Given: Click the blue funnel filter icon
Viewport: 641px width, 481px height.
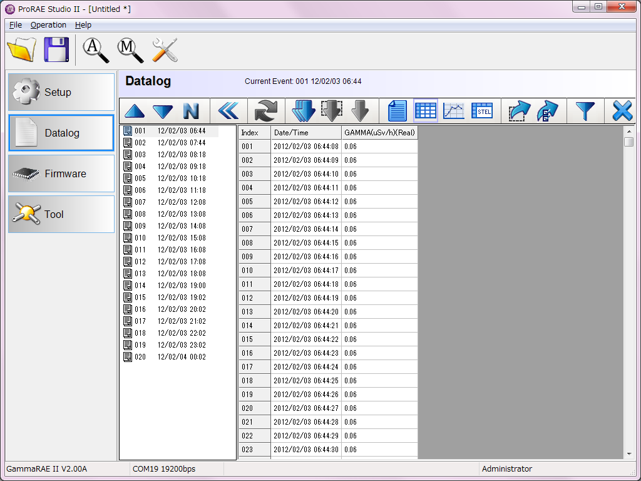Looking at the screenshot, I should click(x=585, y=111).
